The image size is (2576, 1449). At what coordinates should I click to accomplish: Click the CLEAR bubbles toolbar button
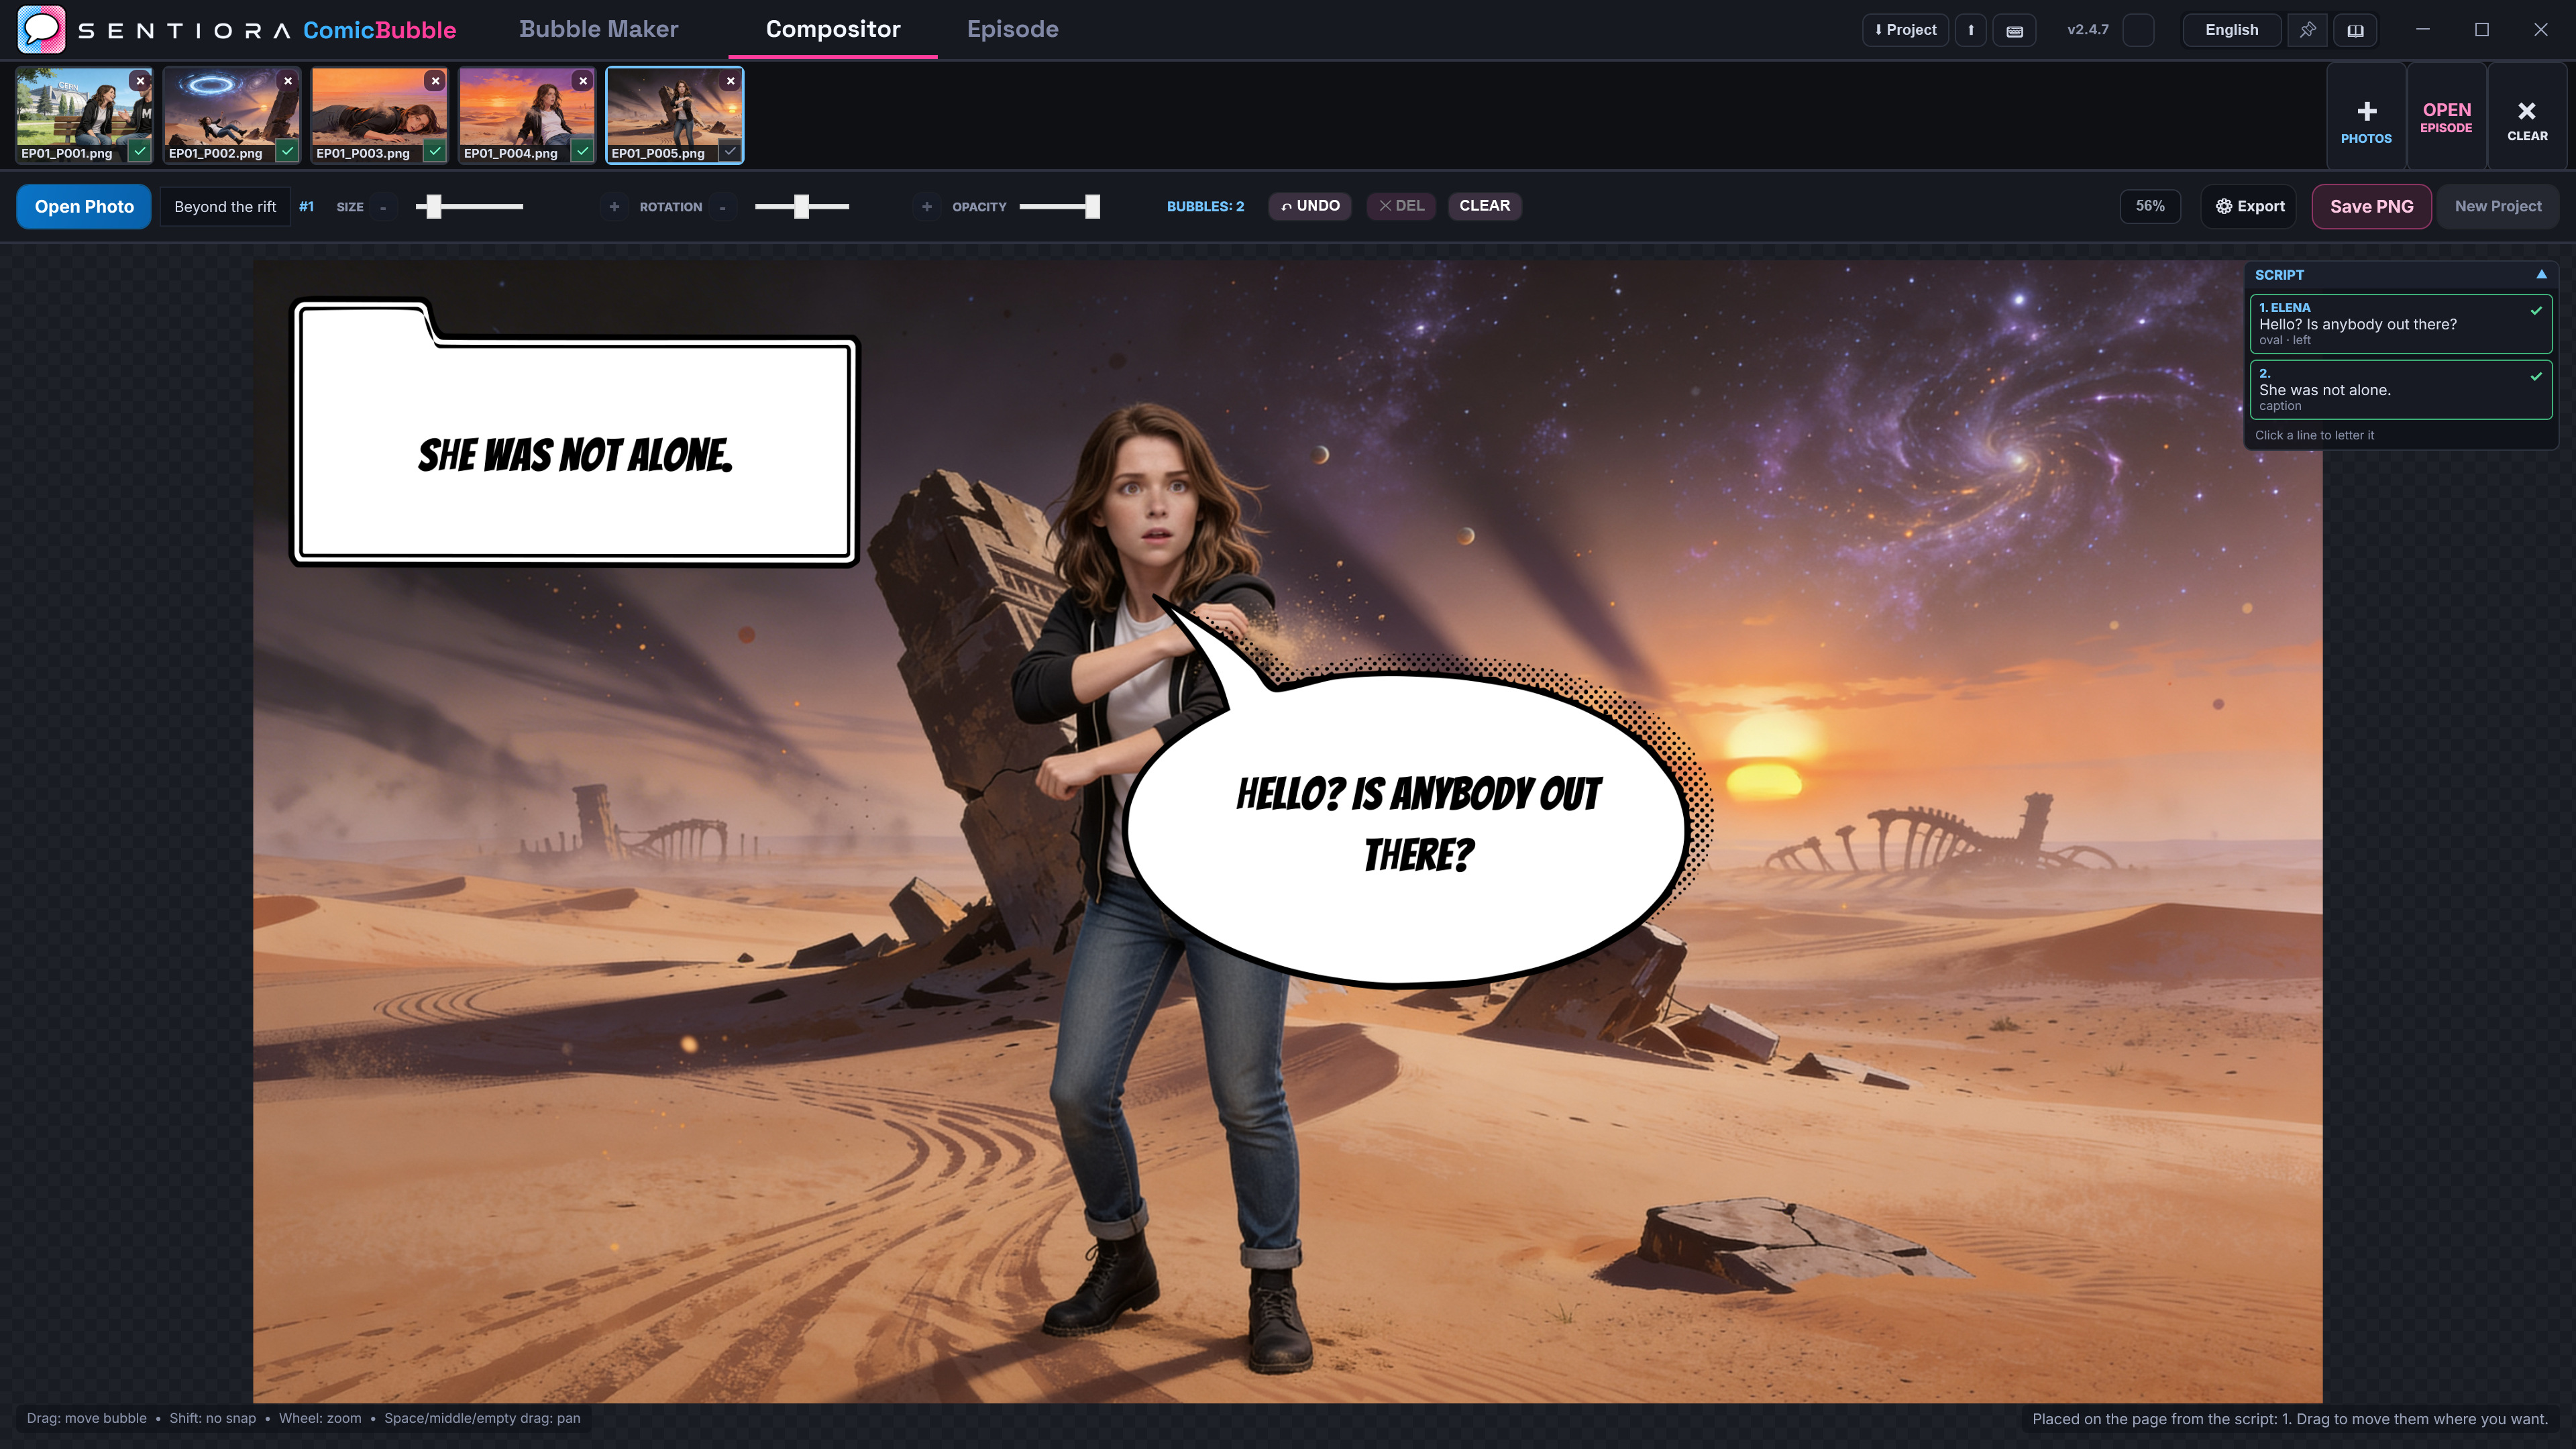coord(1484,206)
